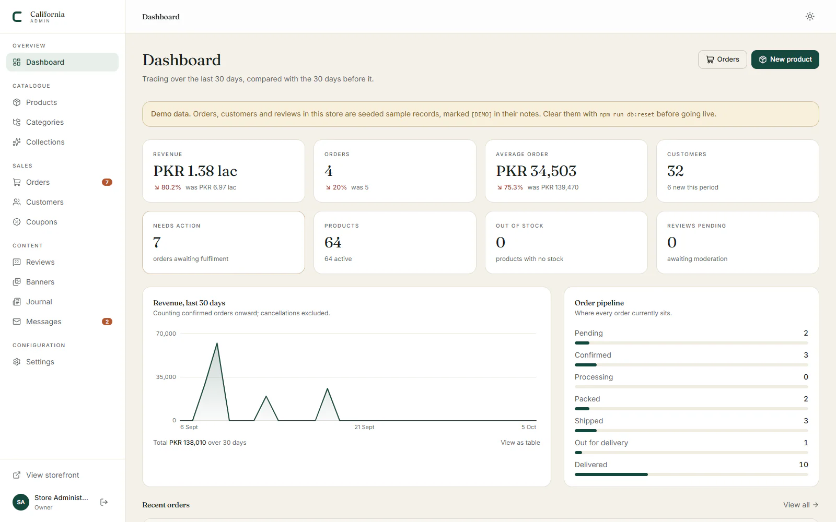Click the Dashboard grid icon in sidebar

(x=17, y=62)
